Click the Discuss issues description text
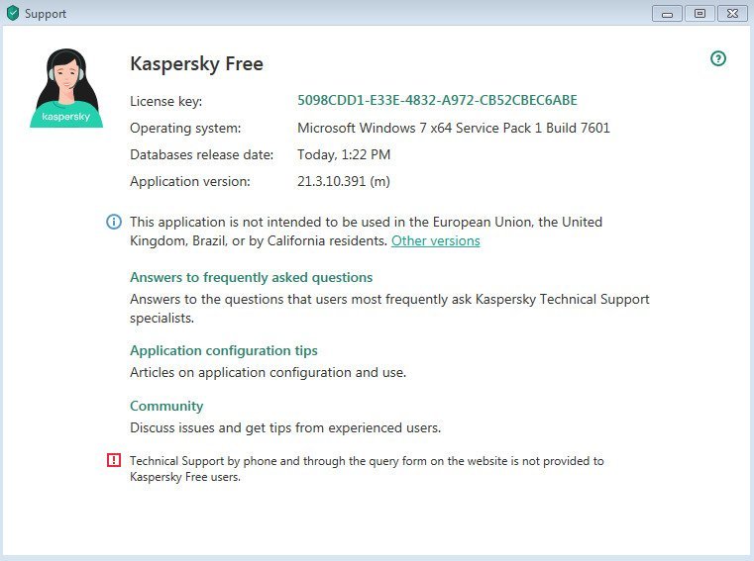The width and height of the screenshot is (754, 561). tap(284, 427)
